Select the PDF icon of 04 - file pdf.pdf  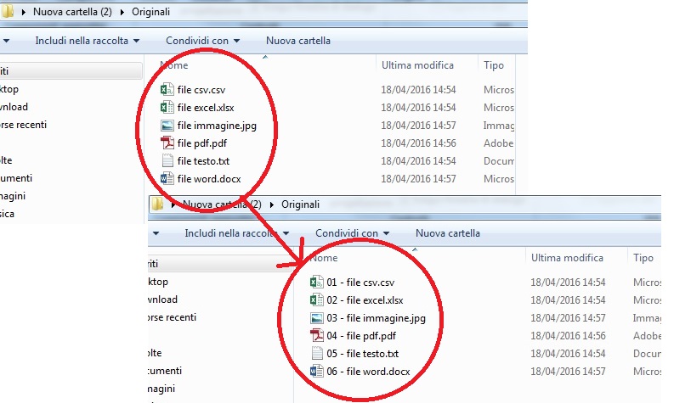pyautogui.click(x=317, y=336)
